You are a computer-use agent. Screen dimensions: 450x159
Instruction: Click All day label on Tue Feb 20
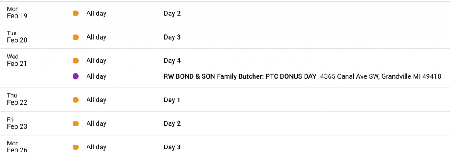click(x=96, y=37)
